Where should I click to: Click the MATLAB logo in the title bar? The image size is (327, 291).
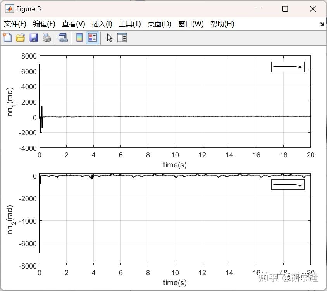click(10, 8)
